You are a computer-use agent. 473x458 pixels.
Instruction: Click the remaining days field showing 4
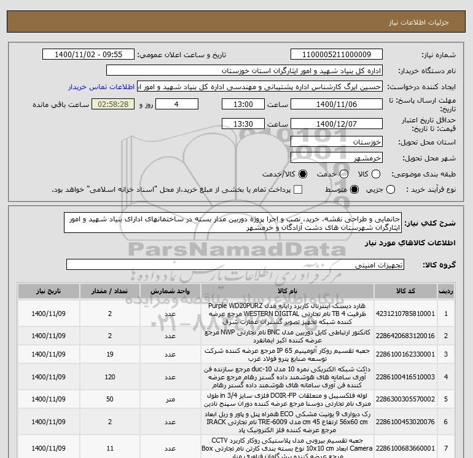click(176, 104)
